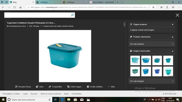Viewport: 182px width, 102px height.
Task: Click the browser Back arrow
Action: pyautogui.click(x=3, y=7)
